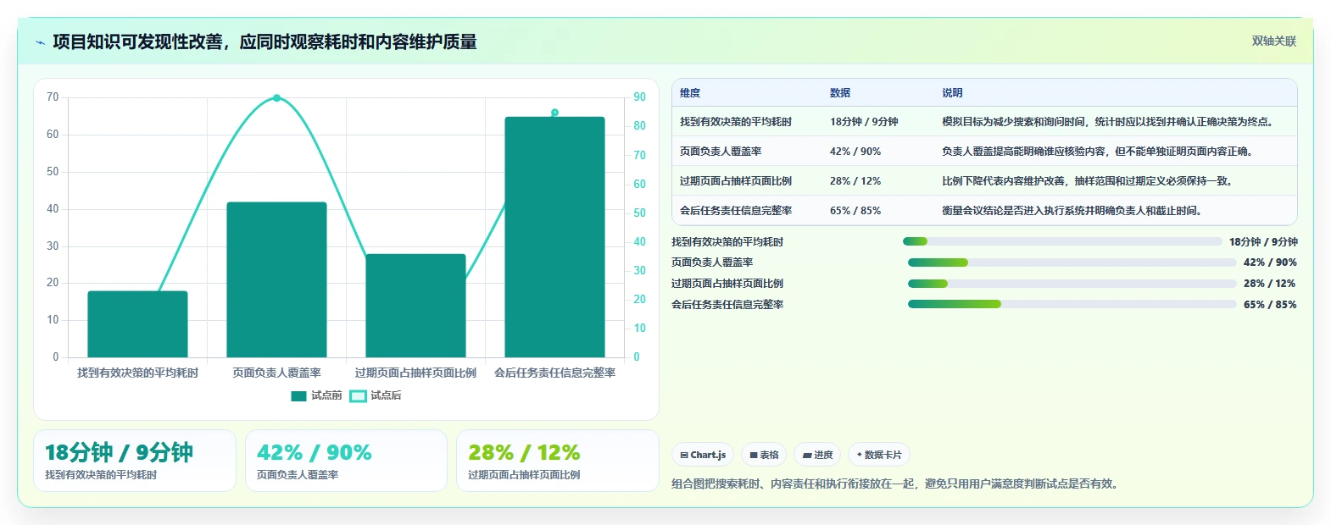
Task: Click x-axis label 页面负责人覆盖率
Action: (276, 373)
